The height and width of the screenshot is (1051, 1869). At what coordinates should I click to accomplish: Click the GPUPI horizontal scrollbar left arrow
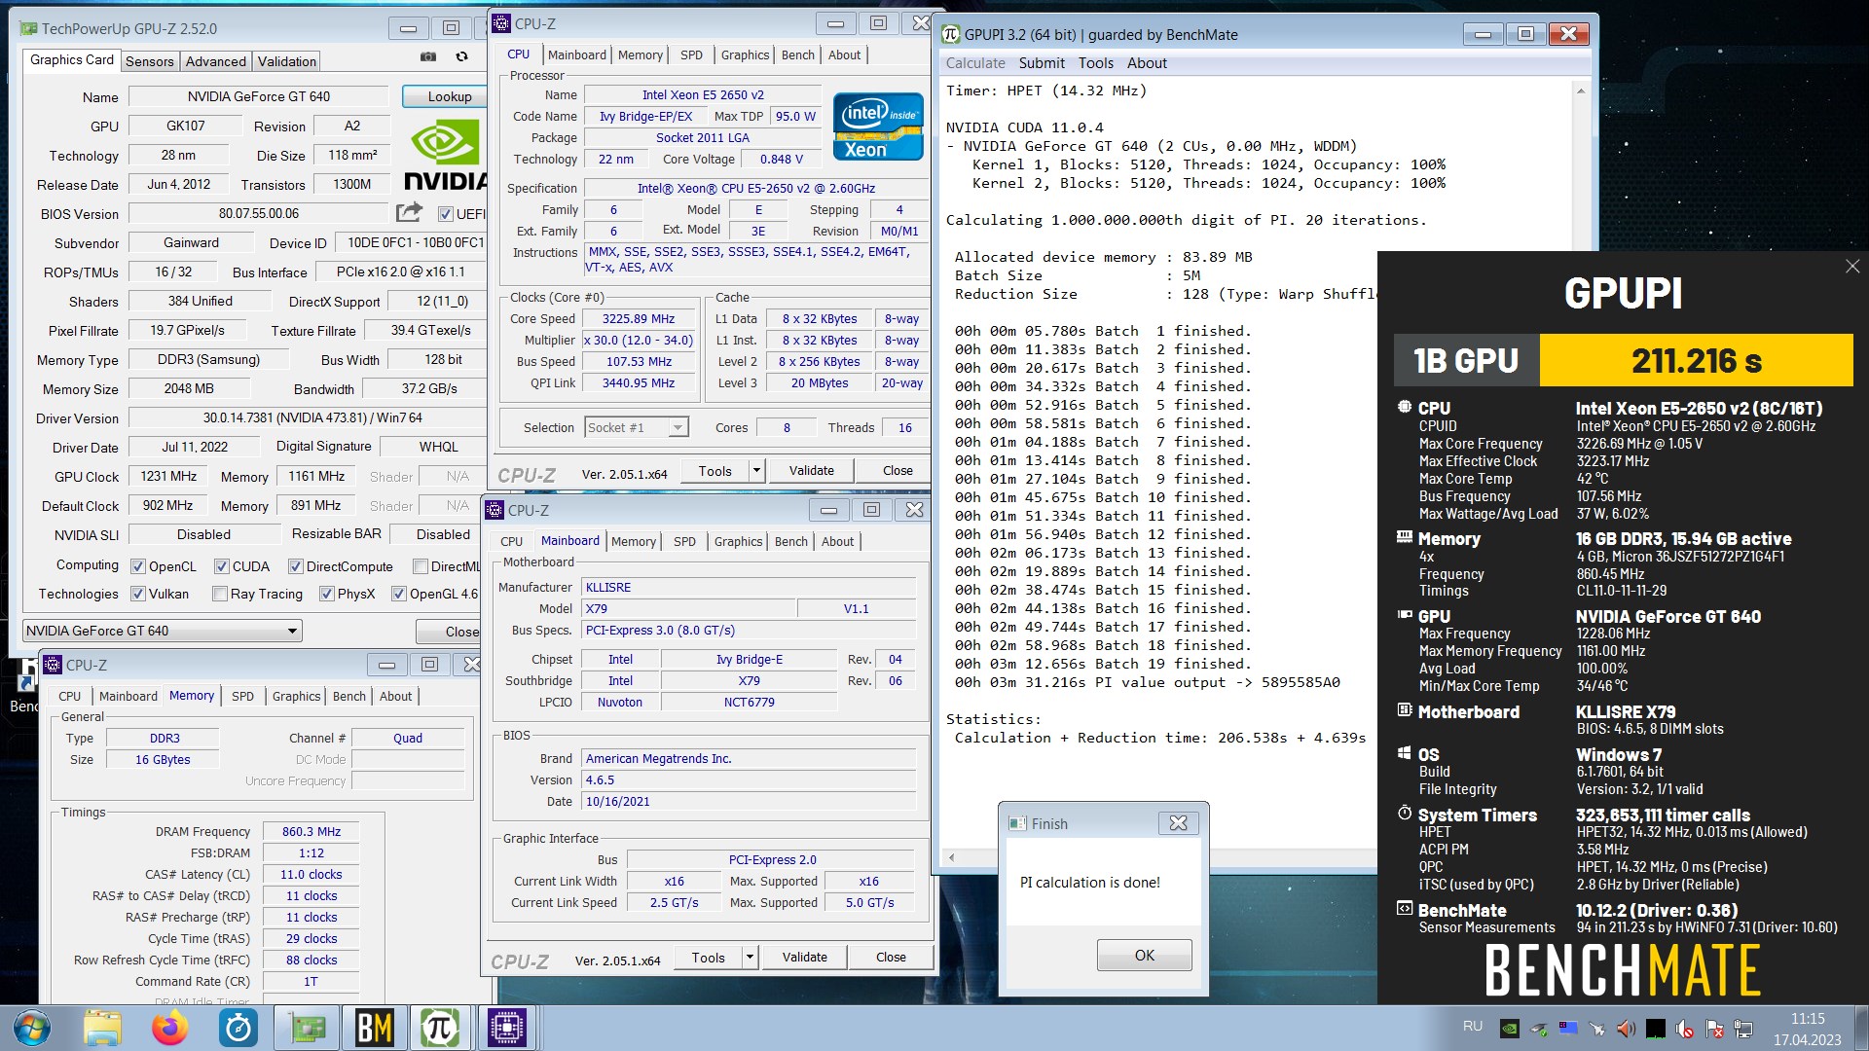[951, 857]
